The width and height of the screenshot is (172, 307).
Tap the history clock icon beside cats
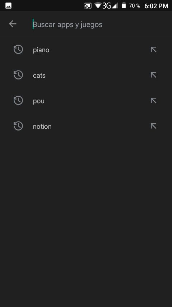click(x=18, y=75)
